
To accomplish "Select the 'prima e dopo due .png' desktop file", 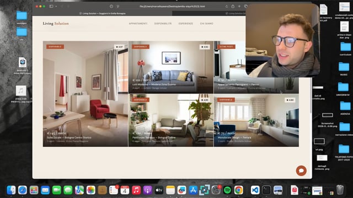I will [x=344, y=27].
